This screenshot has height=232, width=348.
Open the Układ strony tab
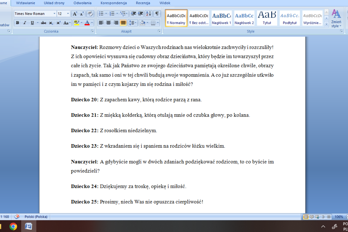tap(54, 3)
